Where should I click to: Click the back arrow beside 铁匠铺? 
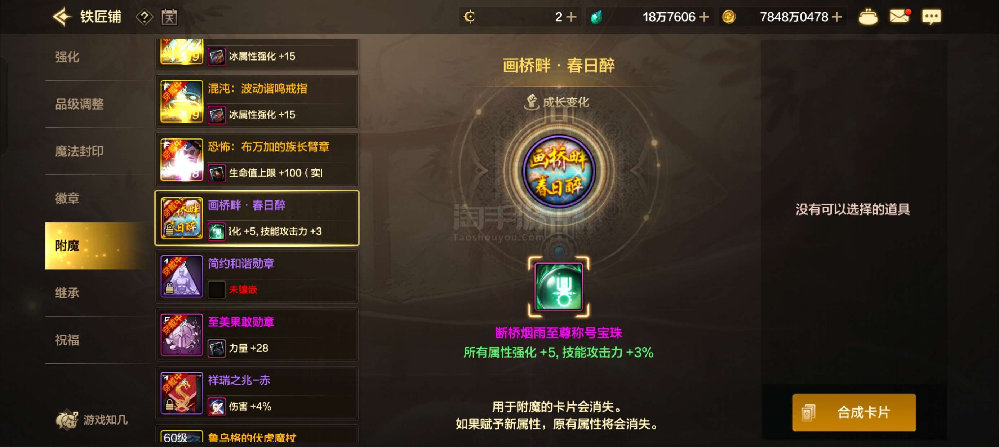[x=62, y=17]
